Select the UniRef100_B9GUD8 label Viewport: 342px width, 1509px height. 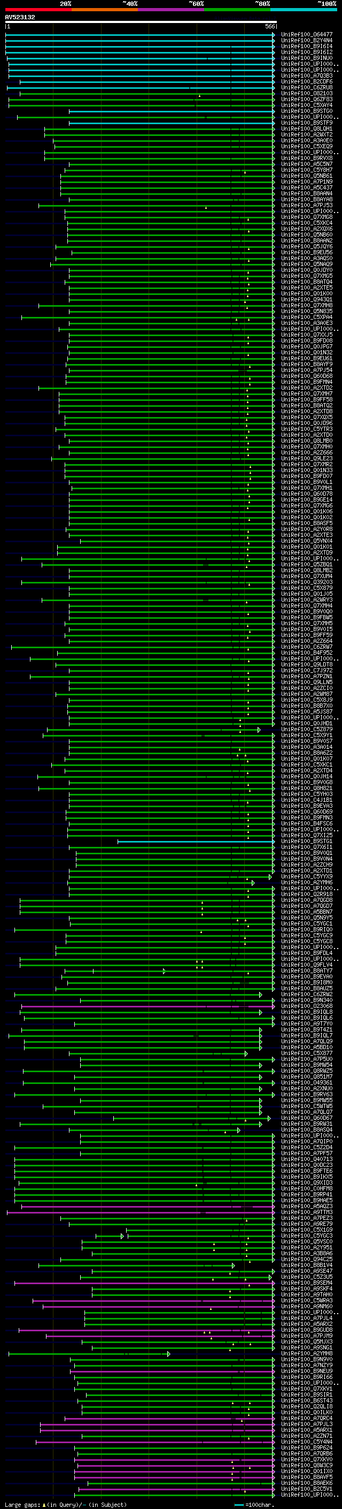click(x=306, y=1330)
